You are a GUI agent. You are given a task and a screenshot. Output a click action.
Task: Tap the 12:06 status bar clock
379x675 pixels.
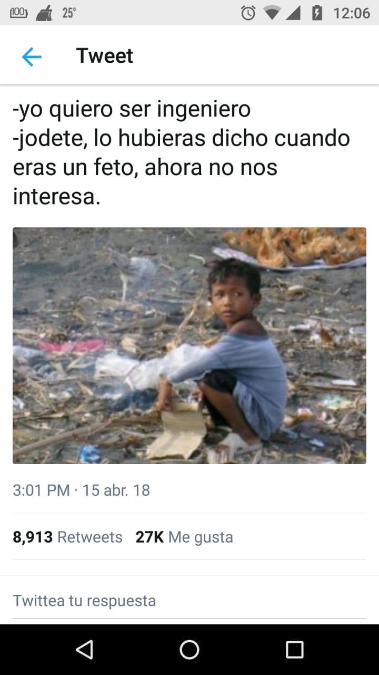coord(352,13)
